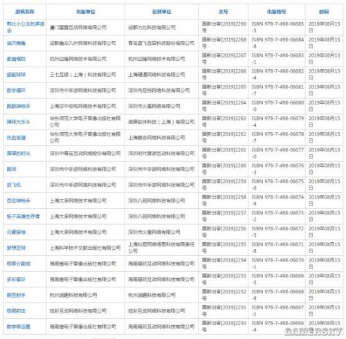Select ISBN 978-7-498-06682-4 cell
Viewport: 346px width, 339px height.
(277, 75)
